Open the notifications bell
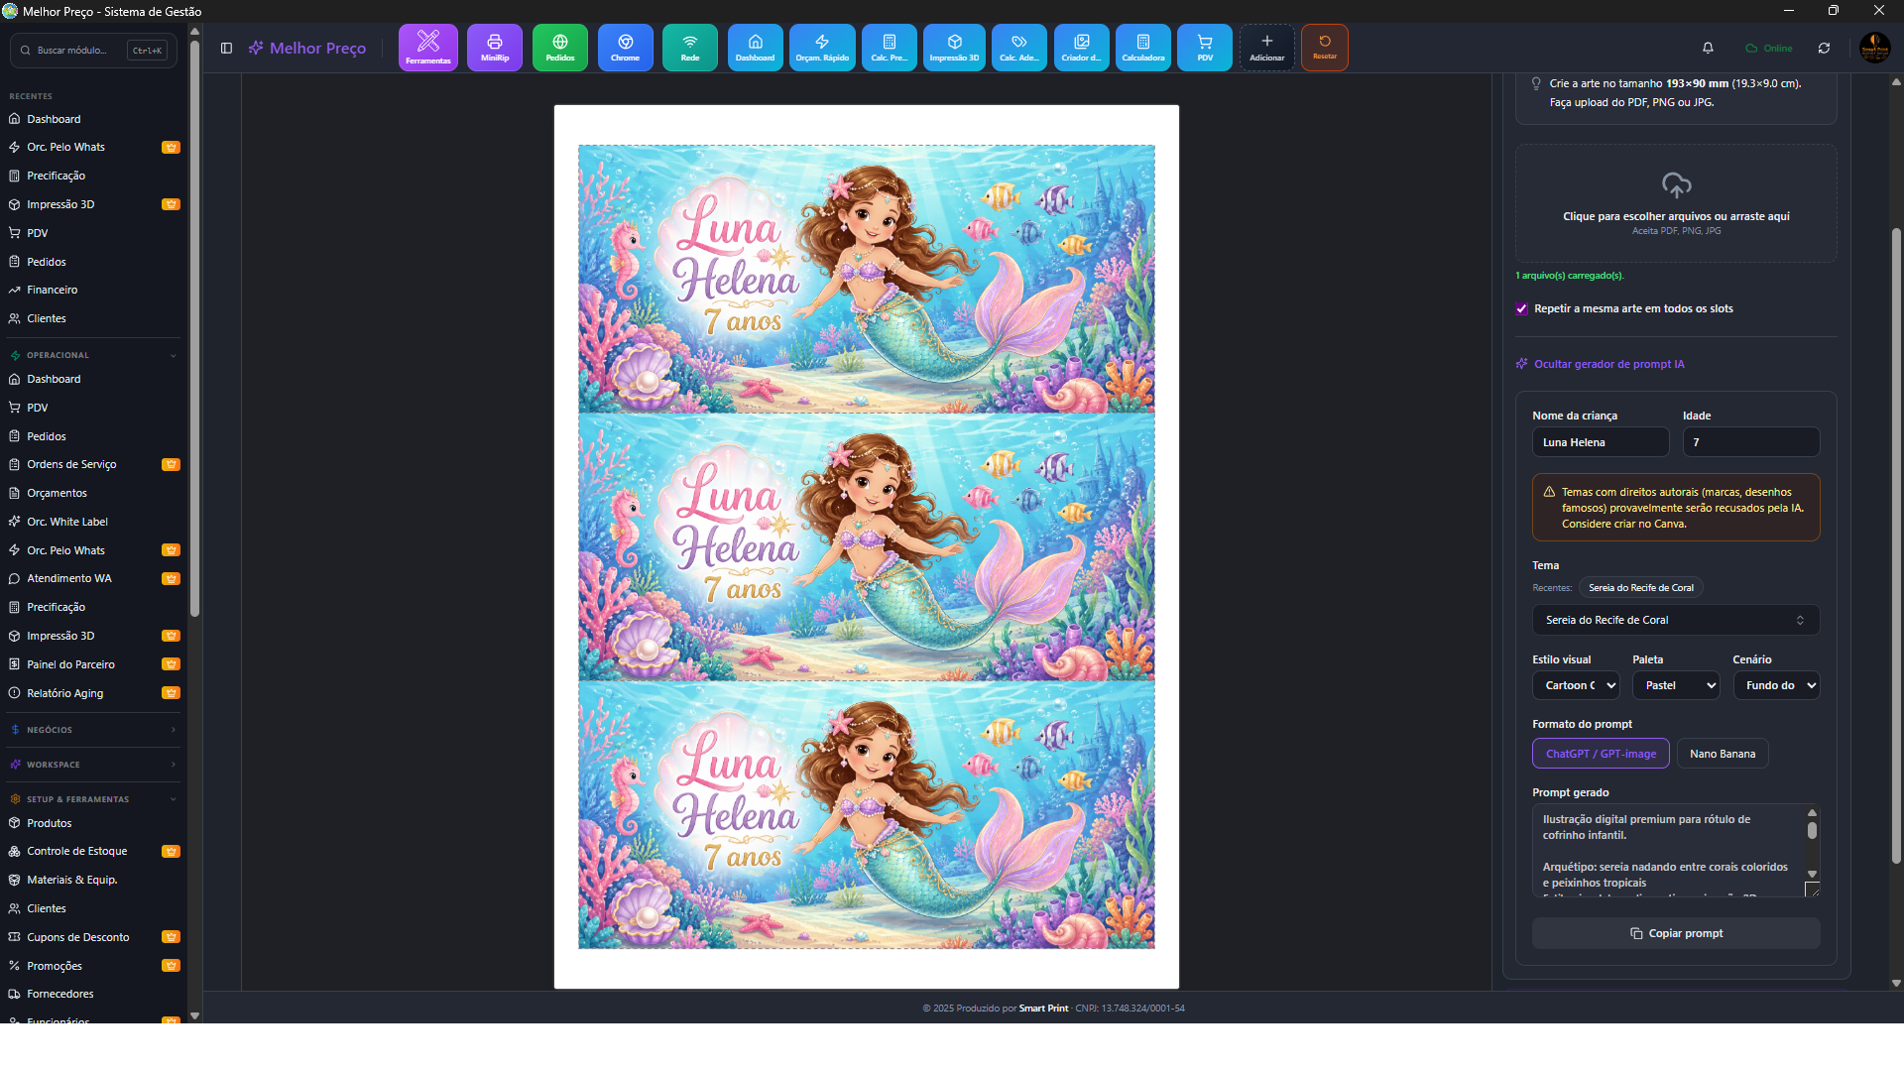Image resolution: width=1904 pixels, height=1071 pixels. [x=1708, y=48]
